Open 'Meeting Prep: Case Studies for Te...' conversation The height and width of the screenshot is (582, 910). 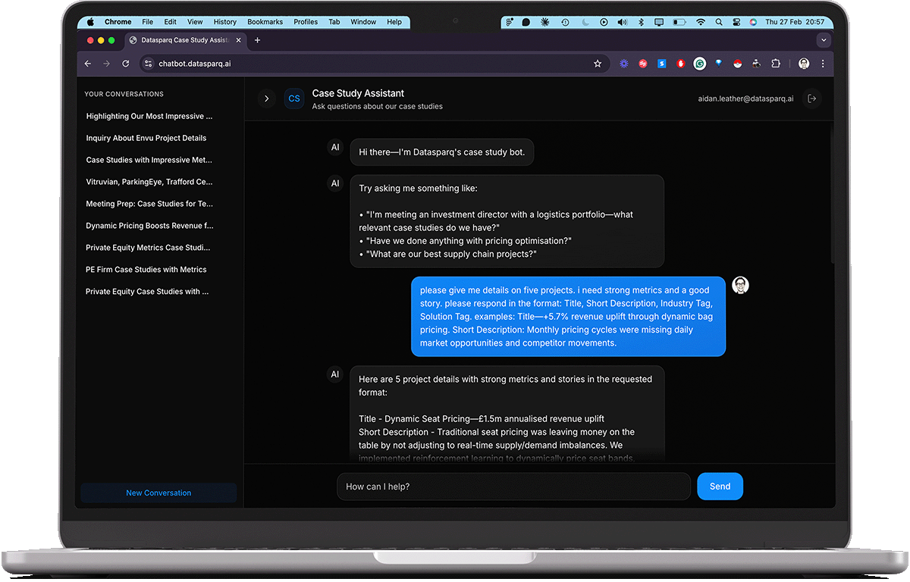coord(149,204)
